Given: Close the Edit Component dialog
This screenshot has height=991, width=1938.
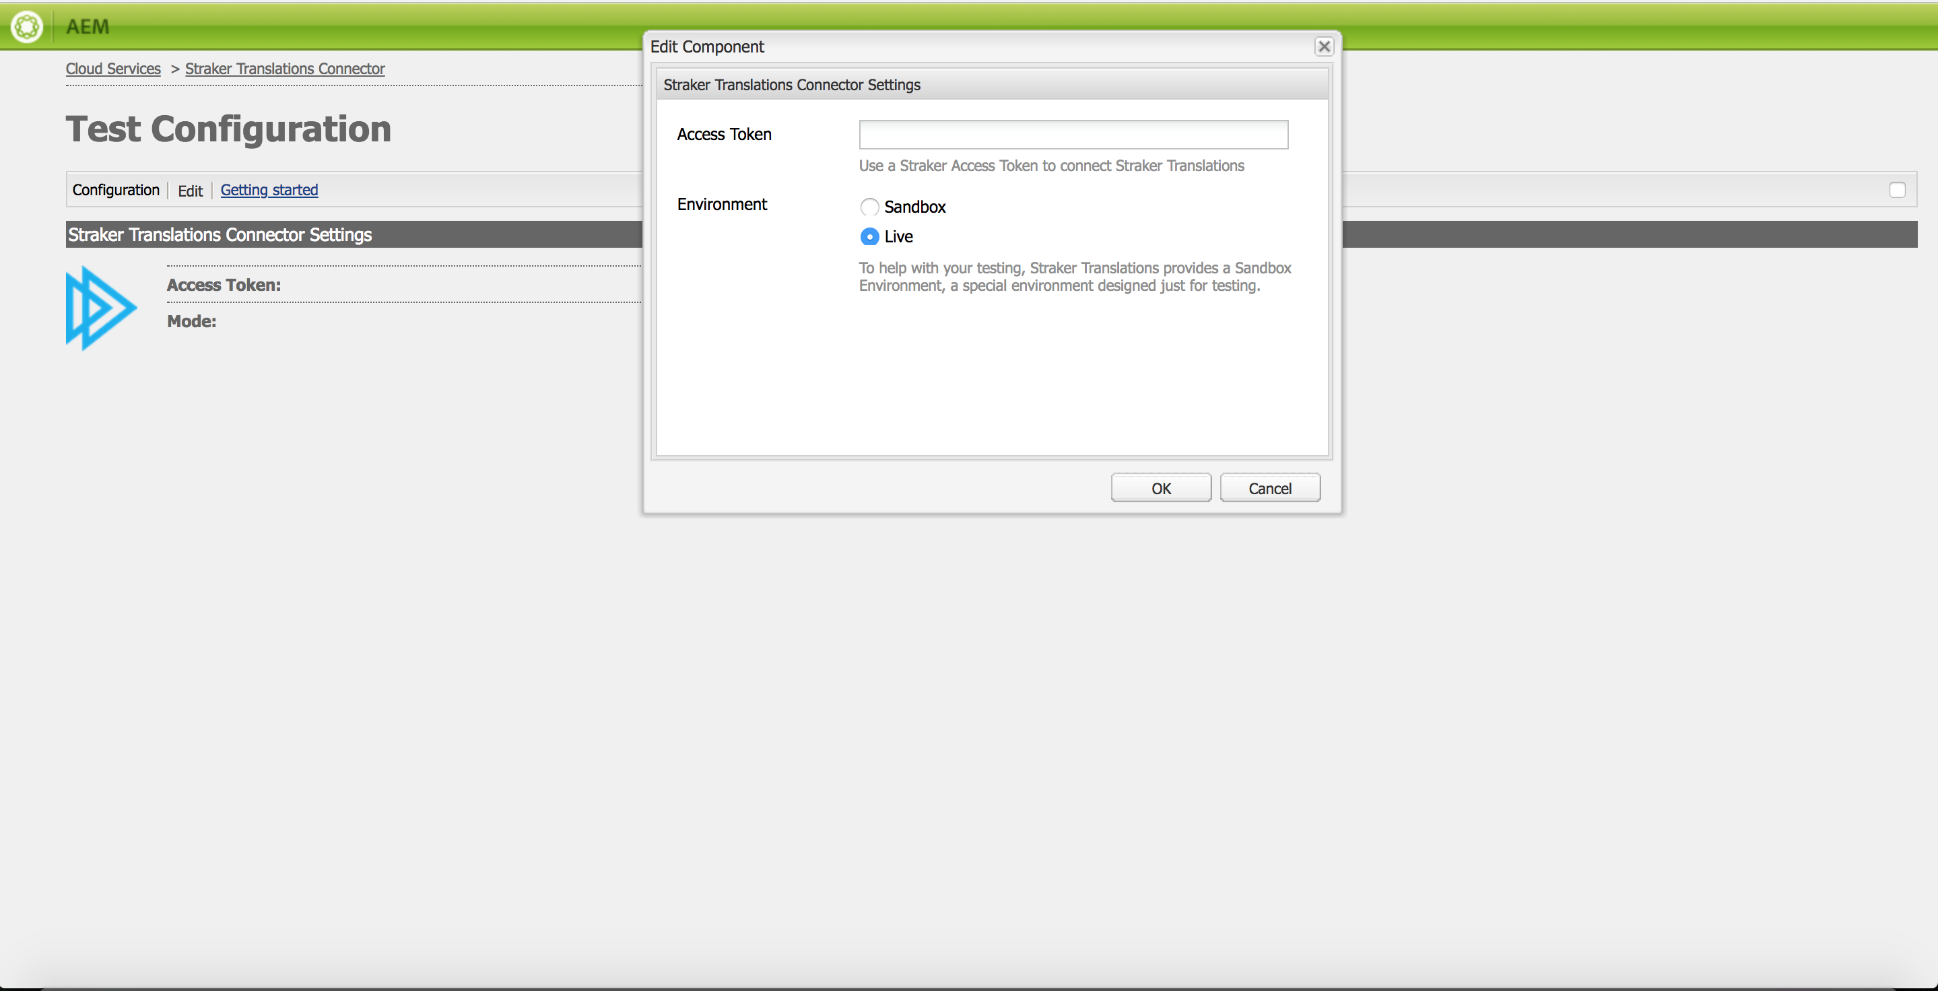Looking at the screenshot, I should coord(1324,46).
